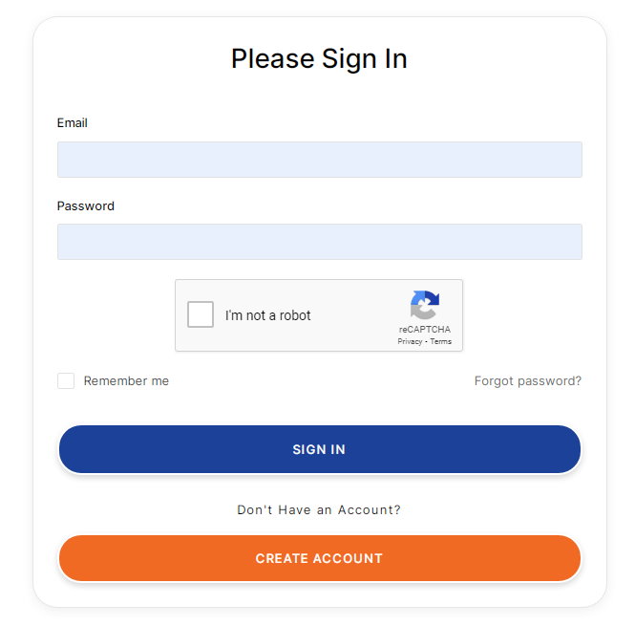The image size is (635, 626).
Task: Focus the Email input field
Action: pos(320,160)
